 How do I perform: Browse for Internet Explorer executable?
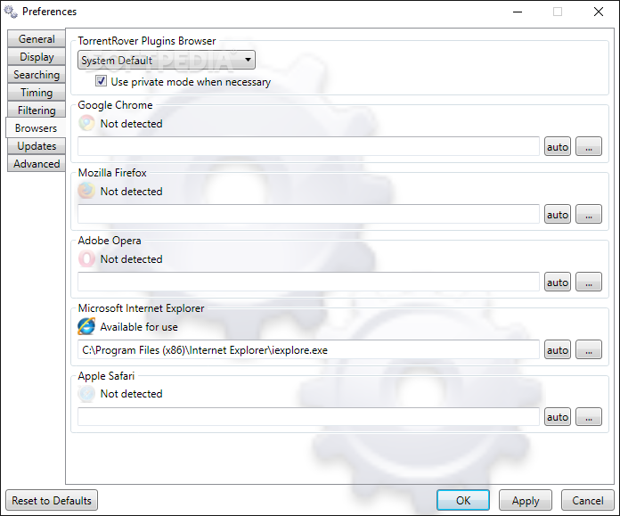pos(589,349)
